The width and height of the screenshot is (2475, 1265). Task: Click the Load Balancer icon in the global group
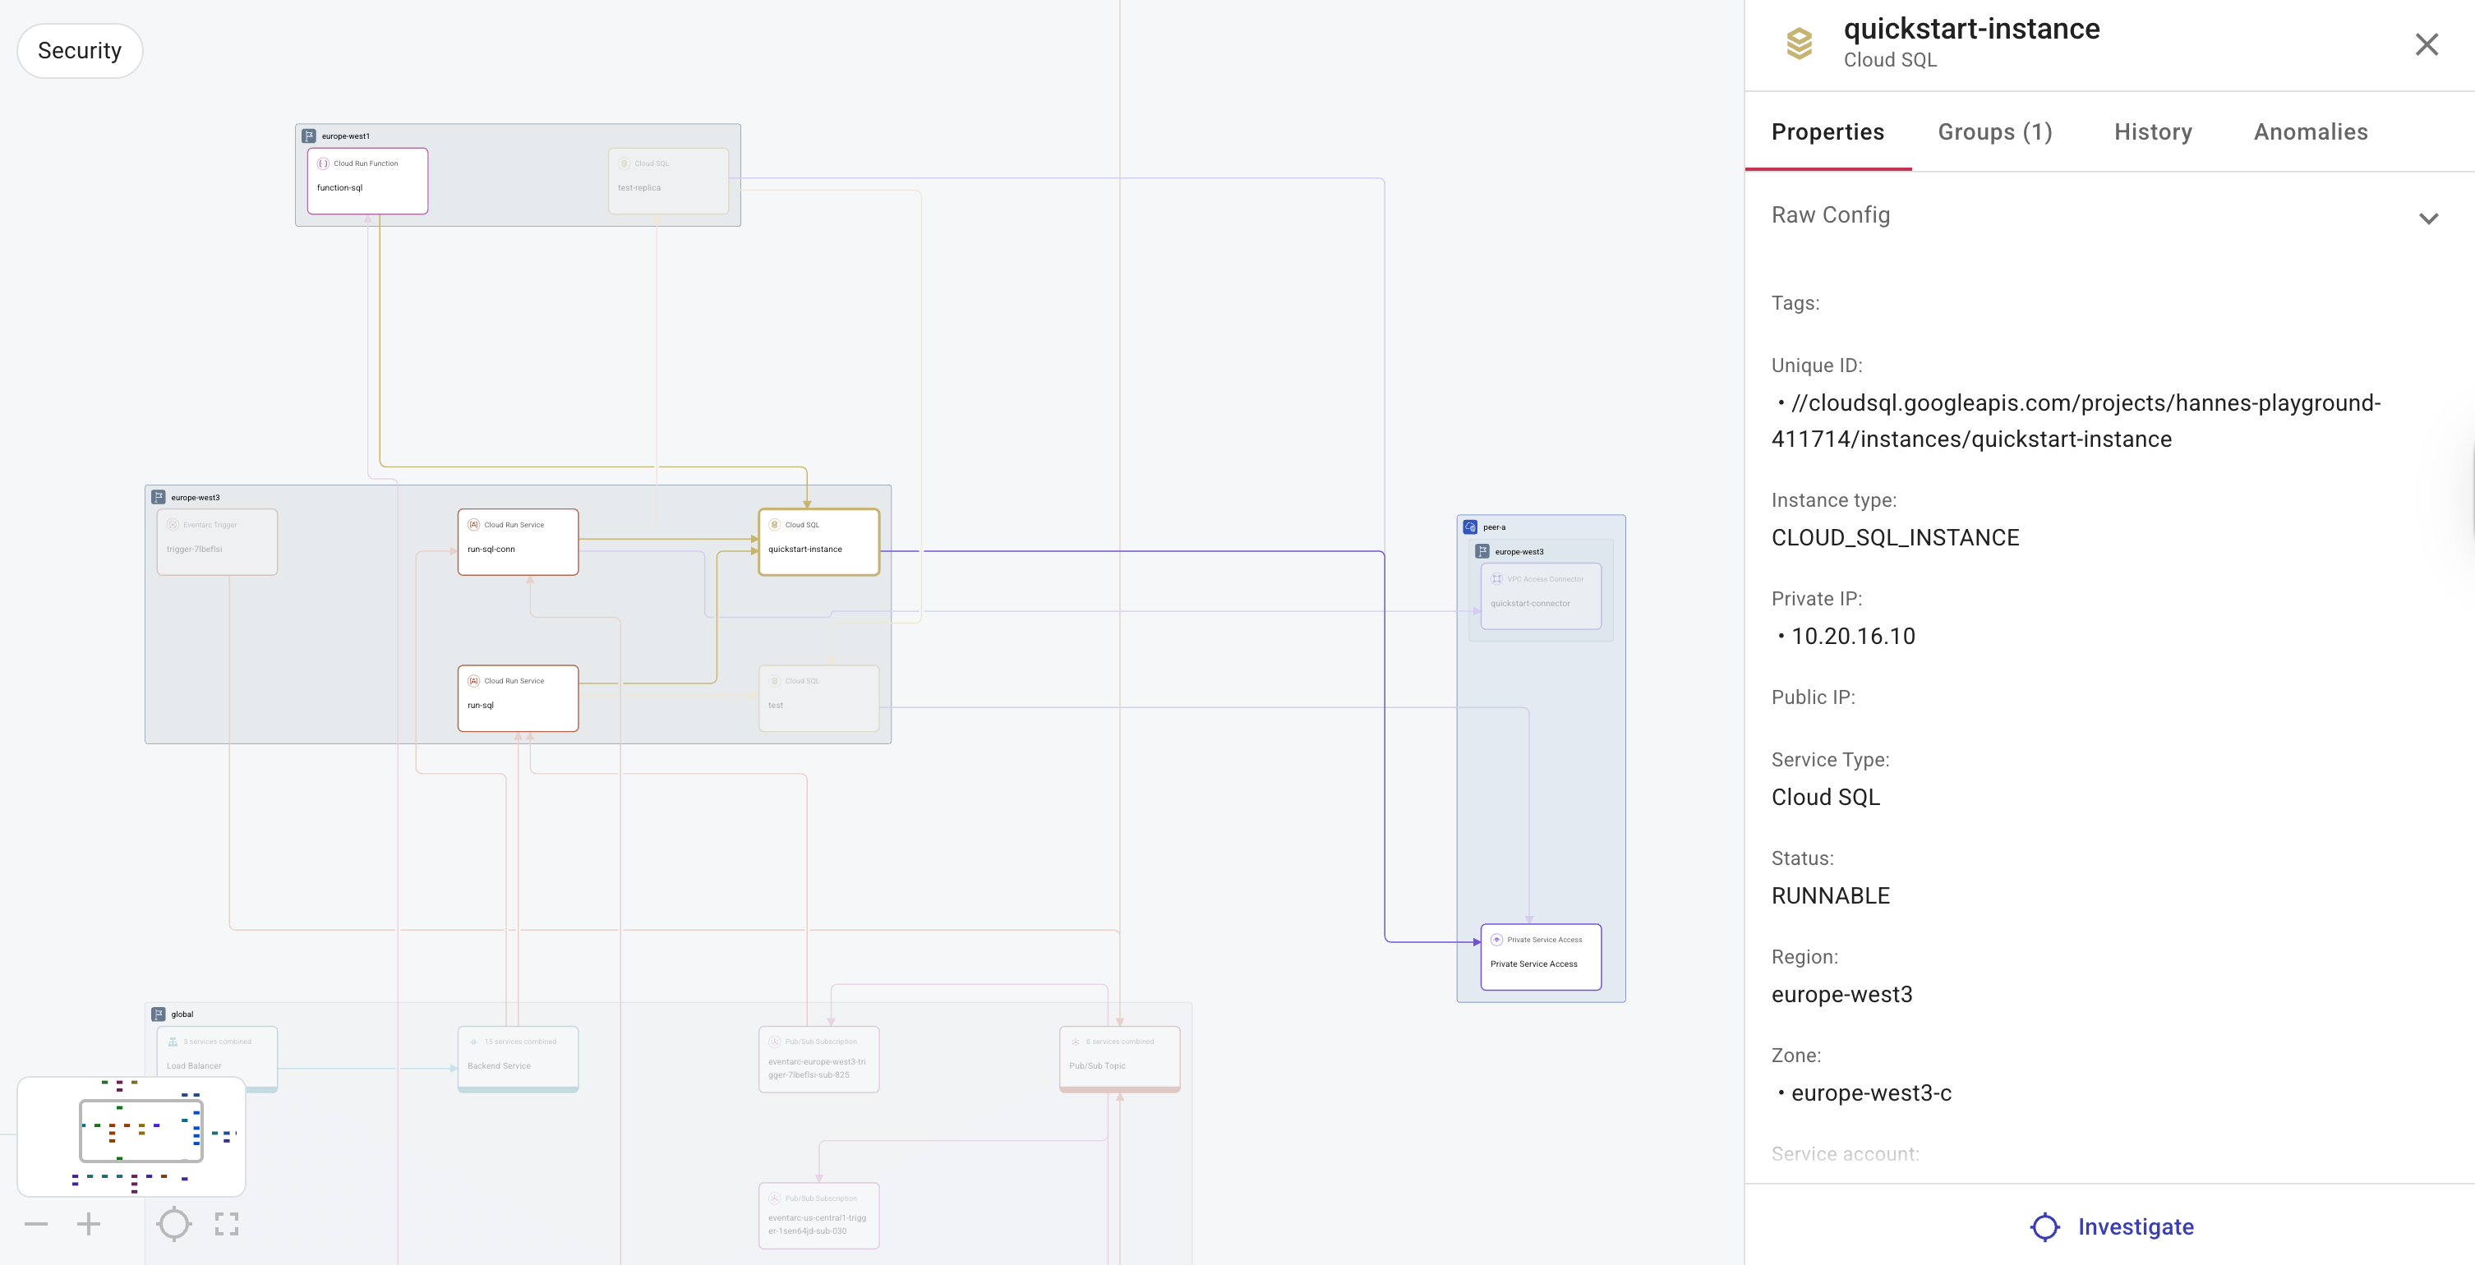[x=172, y=1042]
